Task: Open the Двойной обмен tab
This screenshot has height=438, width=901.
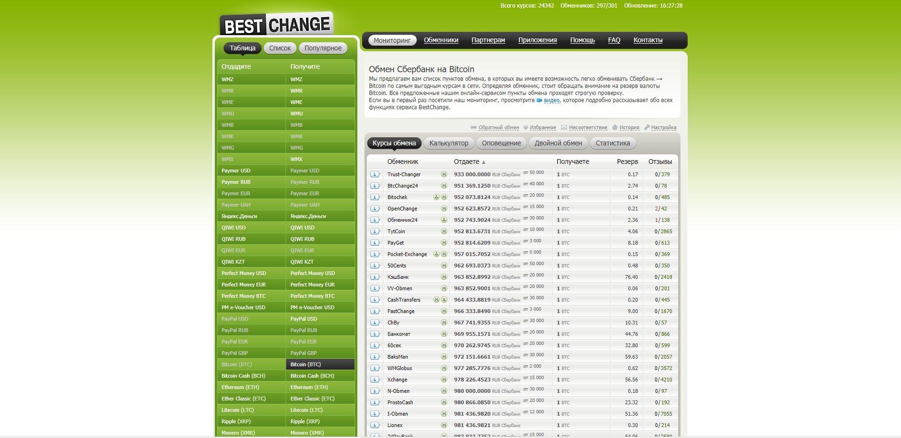Action: [x=558, y=143]
